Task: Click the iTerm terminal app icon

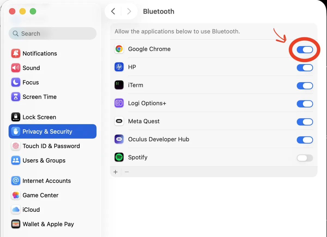Action: tap(119, 85)
